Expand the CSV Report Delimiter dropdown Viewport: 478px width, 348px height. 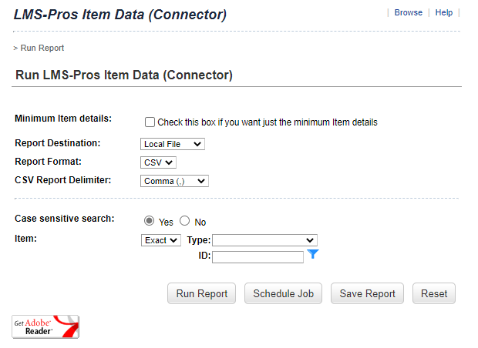[175, 181]
